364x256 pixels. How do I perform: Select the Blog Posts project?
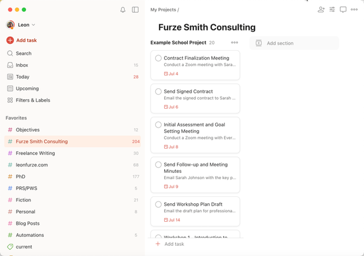73,224
